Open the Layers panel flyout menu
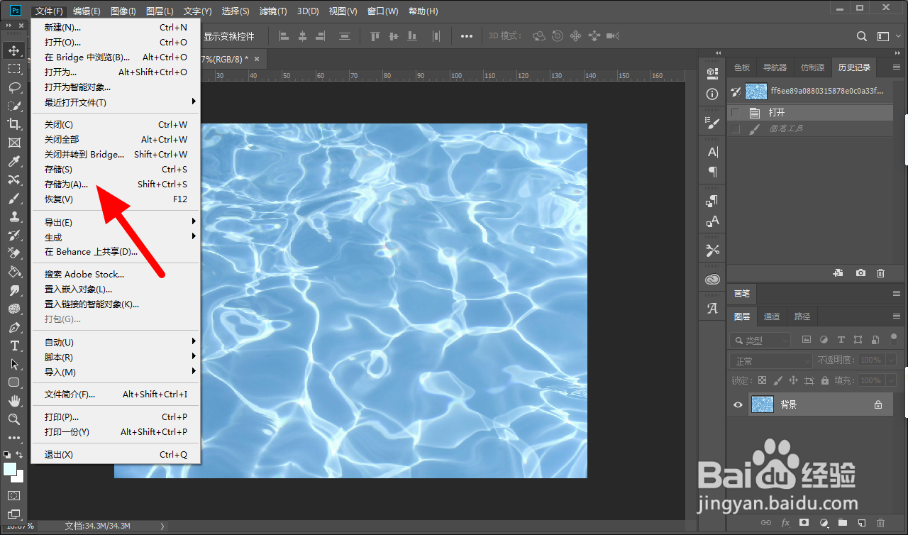This screenshot has width=908, height=535. click(895, 316)
